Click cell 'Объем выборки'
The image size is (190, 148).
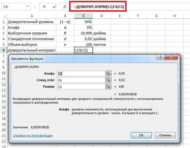[x=32, y=44]
